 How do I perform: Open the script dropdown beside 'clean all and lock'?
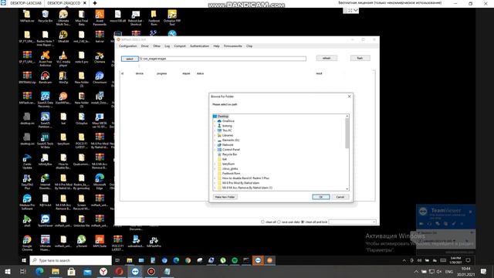pyautogui.click(x=352, y=222)
